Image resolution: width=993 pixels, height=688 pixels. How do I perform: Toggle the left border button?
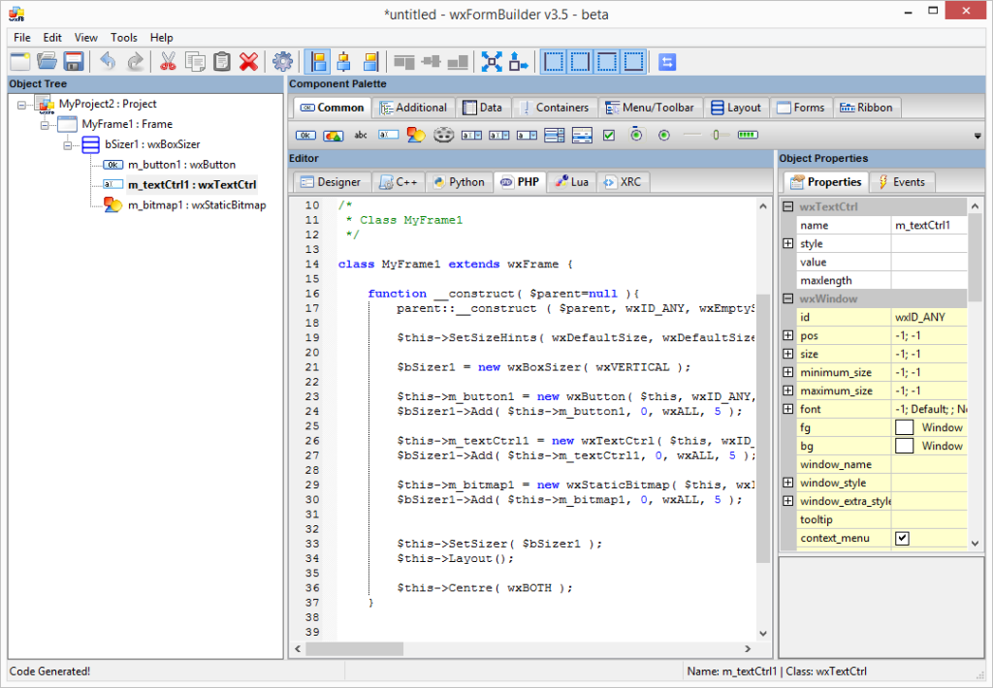(554, 62)
